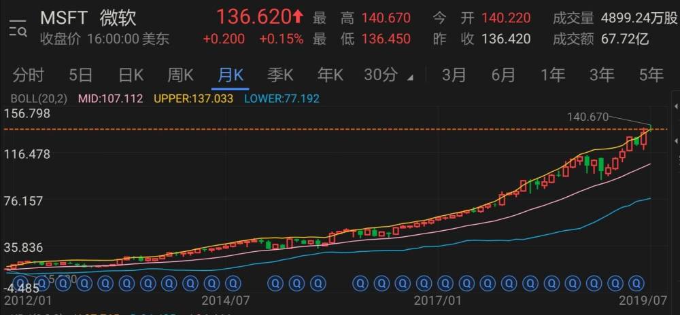Expand the 30分 minute-interval dropdown
The height and width of the screenshot is (315, 680).
388,75
